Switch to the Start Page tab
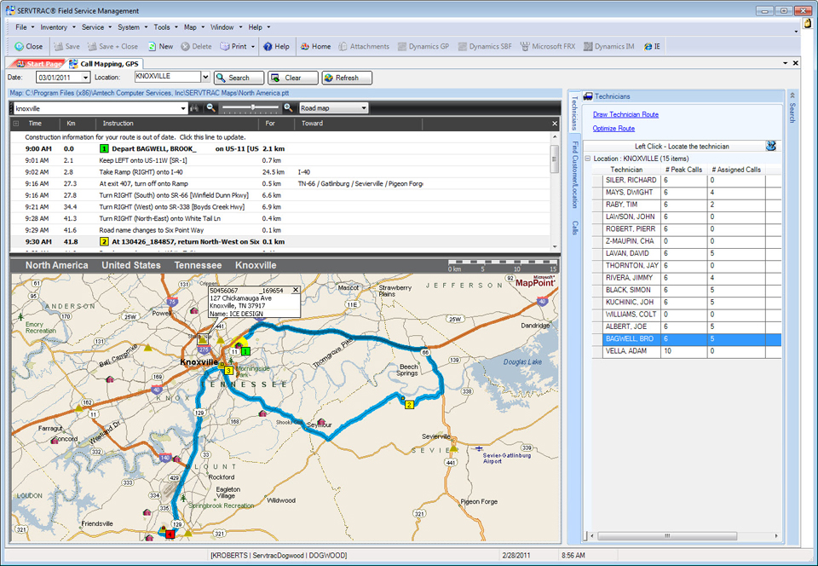Image resolution: width=818 pixels, height=566 pixels. click(x=40, y=64)
